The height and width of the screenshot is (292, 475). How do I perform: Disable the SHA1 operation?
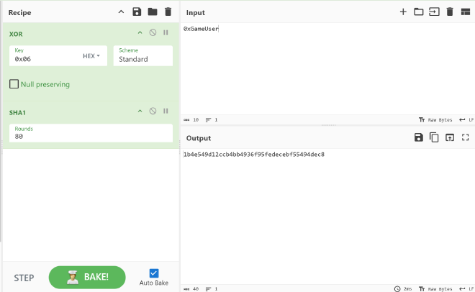click(x=153, y=111)
